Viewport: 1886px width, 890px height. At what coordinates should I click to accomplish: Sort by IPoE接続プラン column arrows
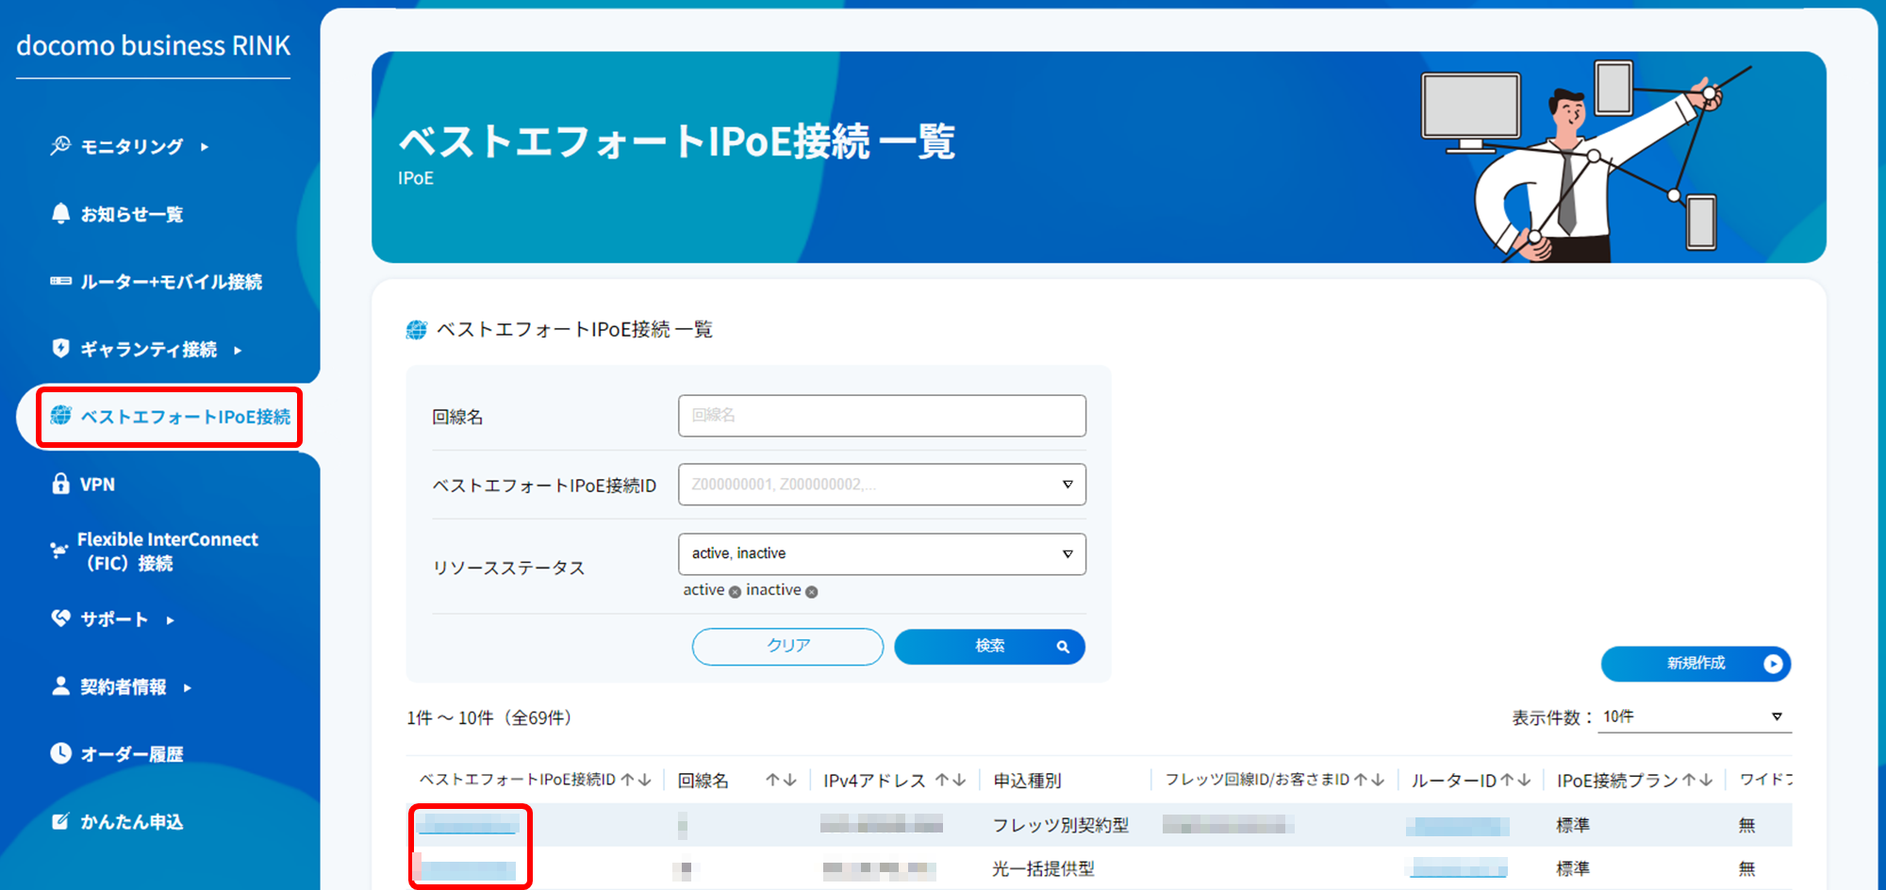(x=1697, y=780)
